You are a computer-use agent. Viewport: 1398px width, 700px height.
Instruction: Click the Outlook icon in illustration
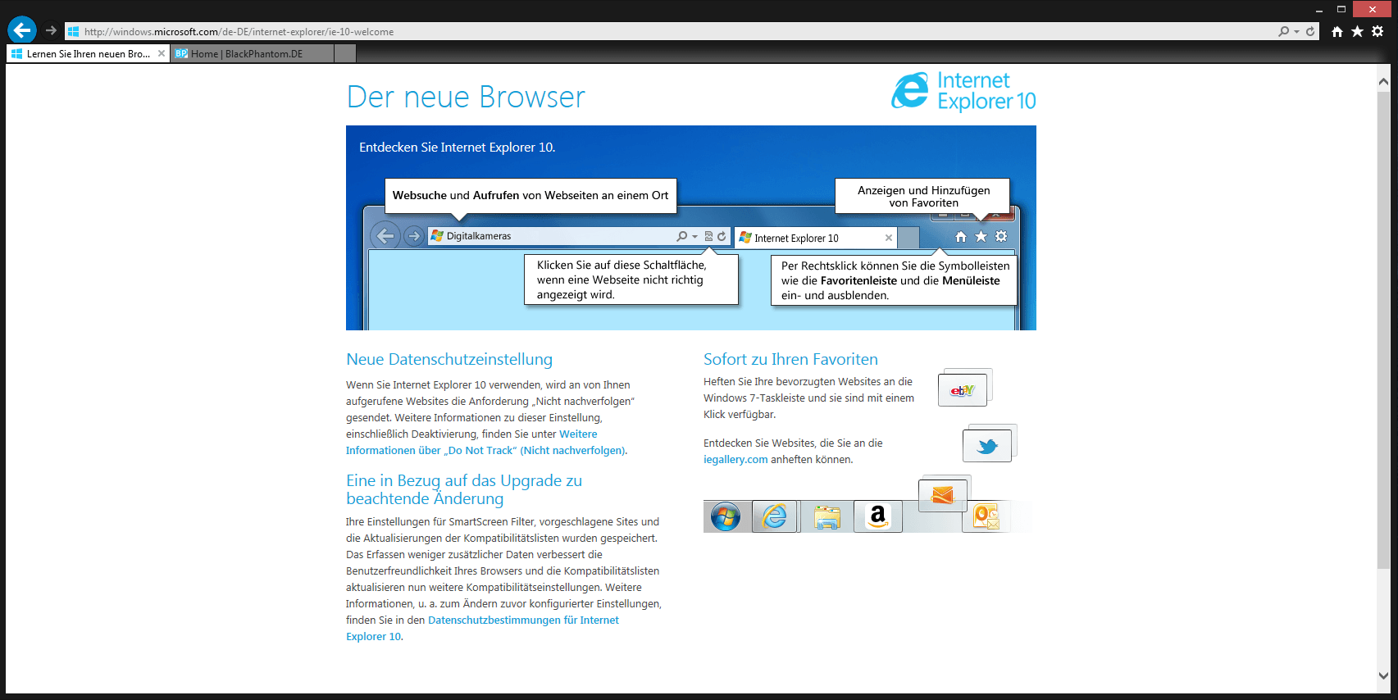[x=986, y=517]
